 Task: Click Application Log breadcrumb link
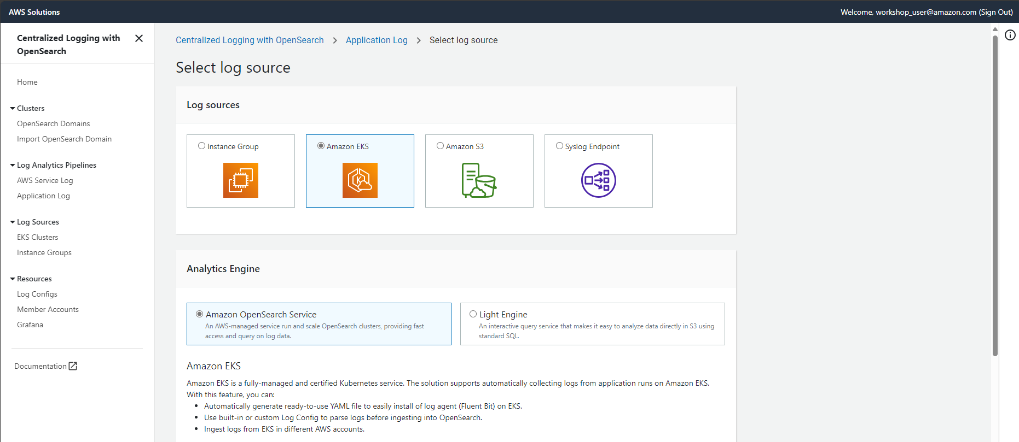377,40
